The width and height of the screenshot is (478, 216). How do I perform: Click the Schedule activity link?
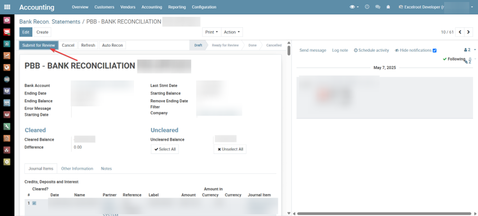[371, 50]
